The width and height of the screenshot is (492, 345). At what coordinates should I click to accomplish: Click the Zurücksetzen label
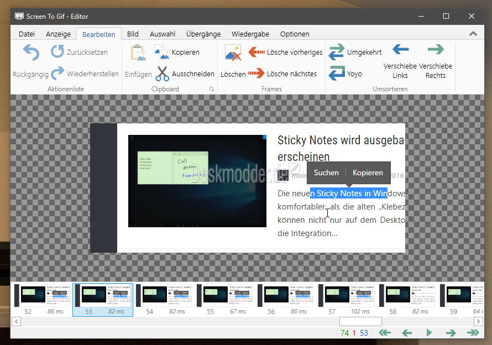coord(87,52)
